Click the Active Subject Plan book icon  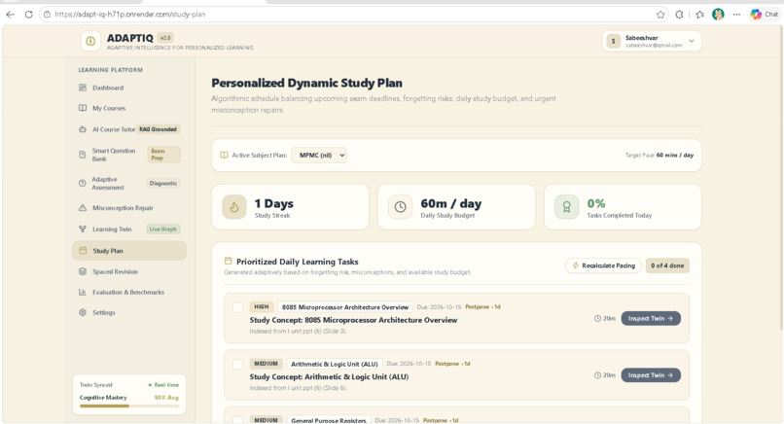(x=224, y=155)
